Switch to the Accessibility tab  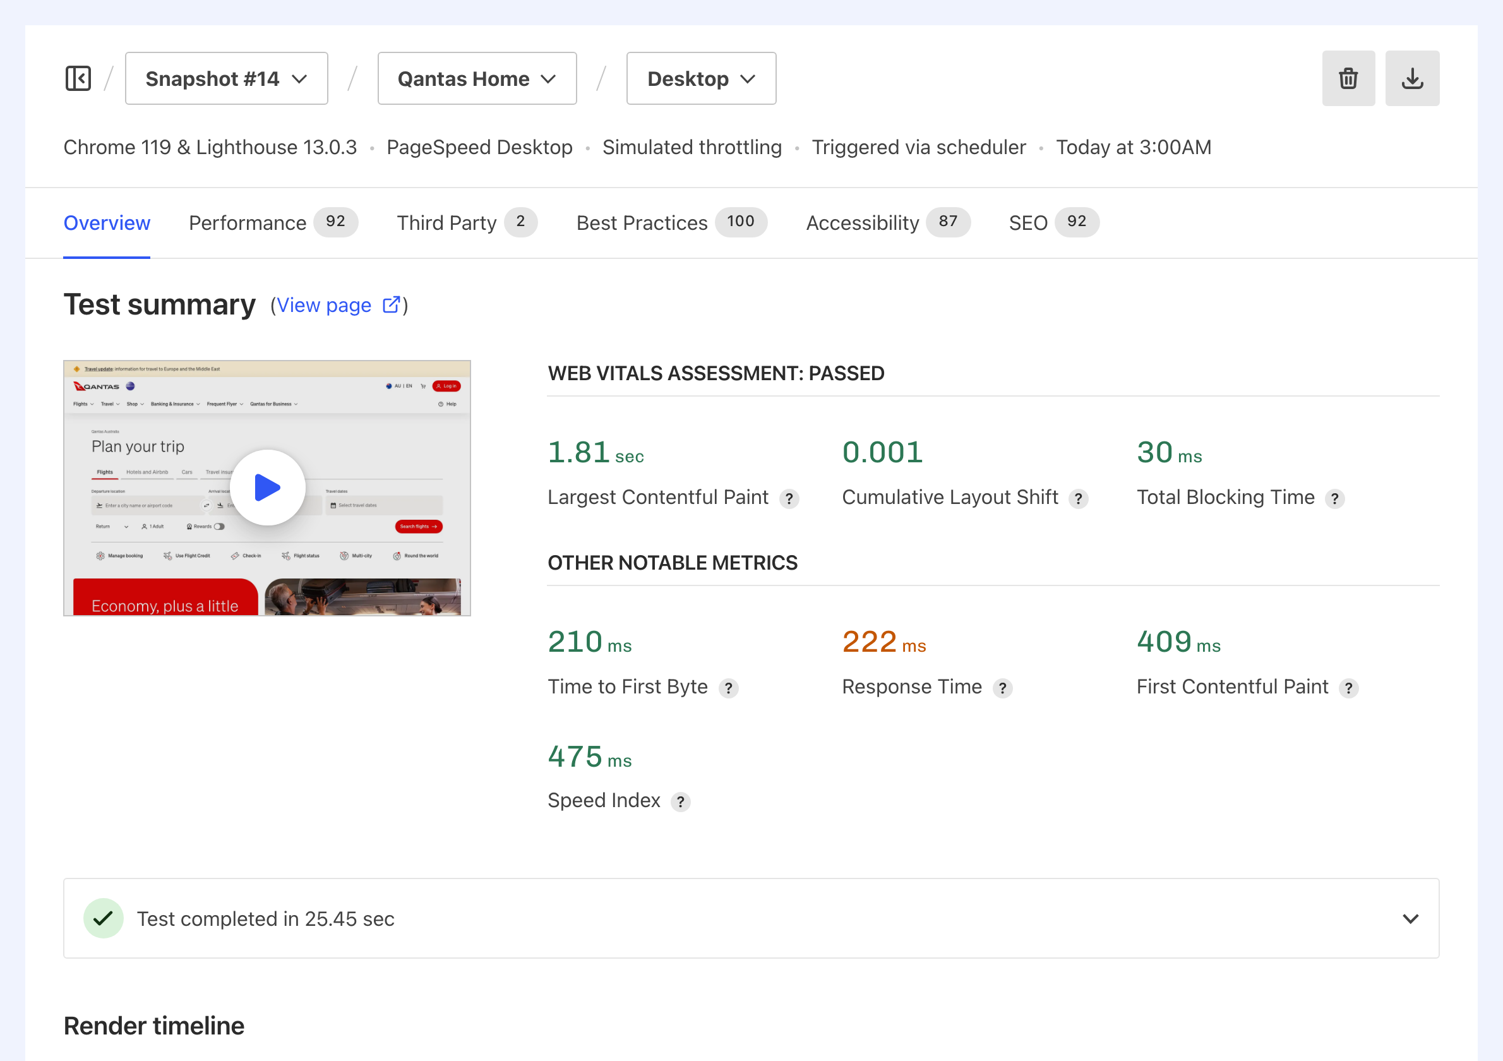click(862, 222)
